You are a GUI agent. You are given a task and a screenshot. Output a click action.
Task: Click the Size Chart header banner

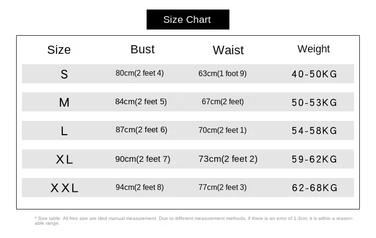coord(188,20)
